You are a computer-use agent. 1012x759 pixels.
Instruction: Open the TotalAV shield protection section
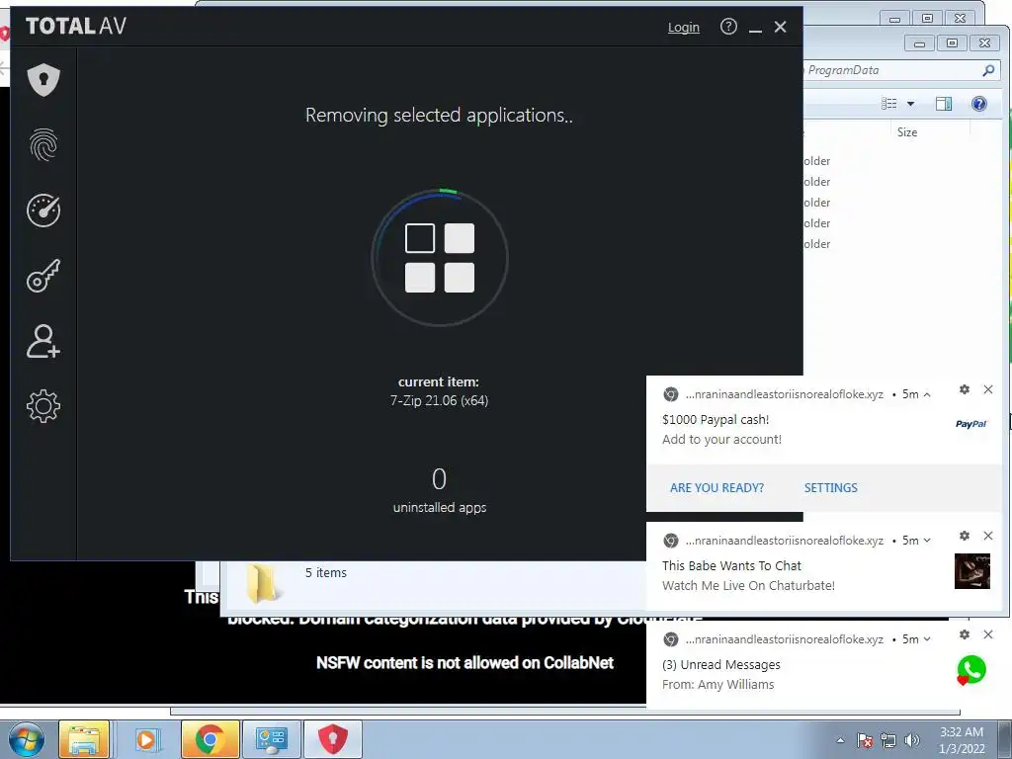tap(43, 80)
